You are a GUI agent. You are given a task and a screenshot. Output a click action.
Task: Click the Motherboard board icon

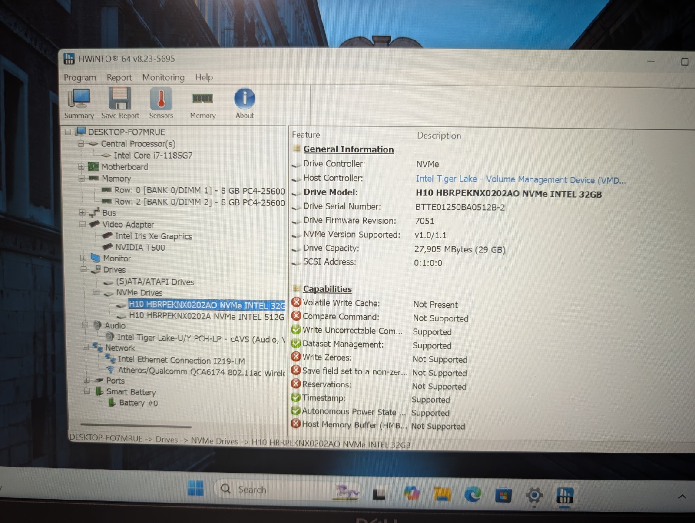click(93, 167)
